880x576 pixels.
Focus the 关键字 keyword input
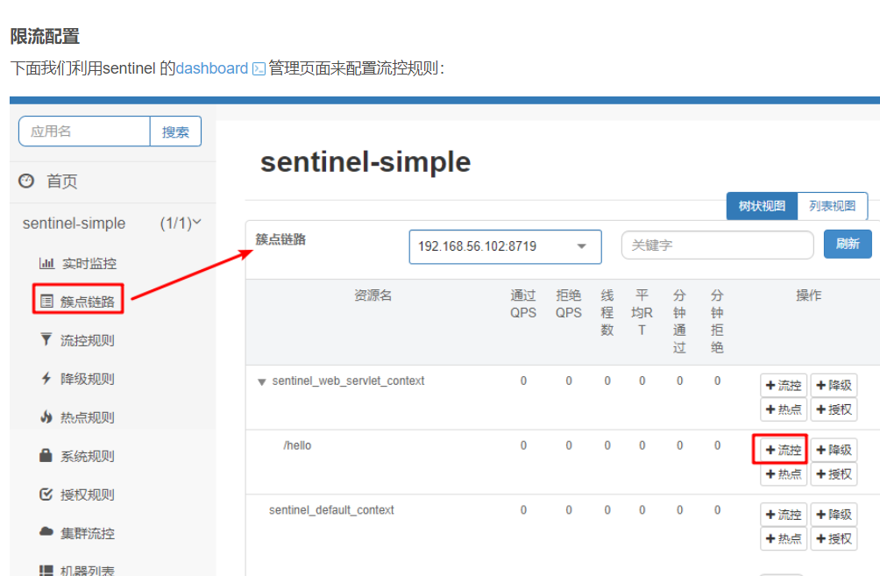(x=717, y=245)
